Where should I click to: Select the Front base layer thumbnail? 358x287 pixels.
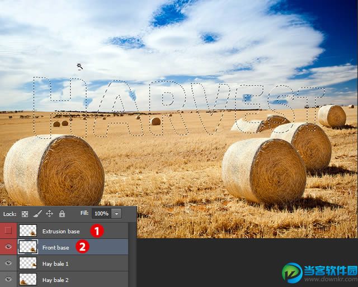tap(28, 247)
